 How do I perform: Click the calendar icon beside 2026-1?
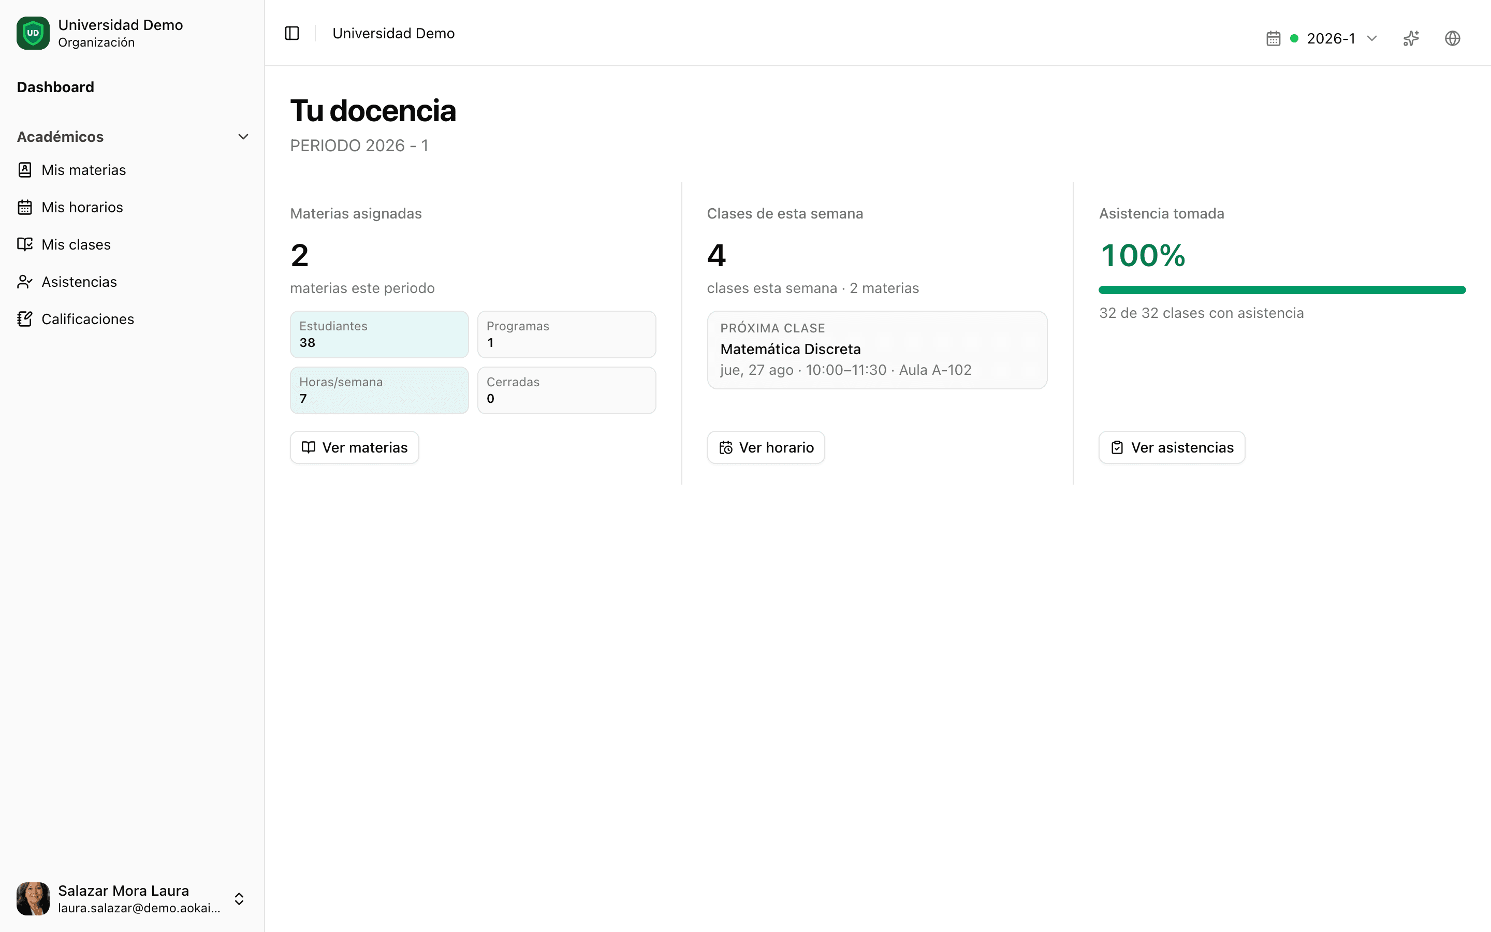(x=1273, y=38)
